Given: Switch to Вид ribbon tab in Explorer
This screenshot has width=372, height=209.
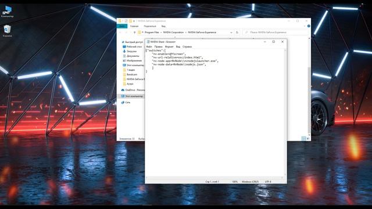Looking at the screenshot, I should pyautogui.click(x=163, y=26).
